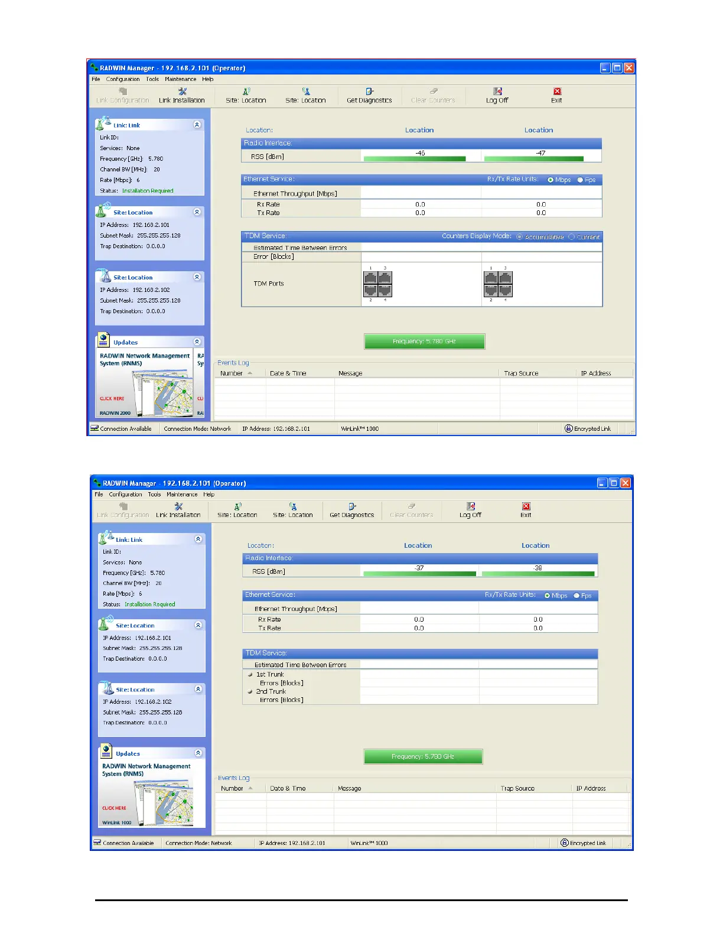Click RSS bar showing -37 dBm
Screen dimensions: 723x936
(419, 573)
